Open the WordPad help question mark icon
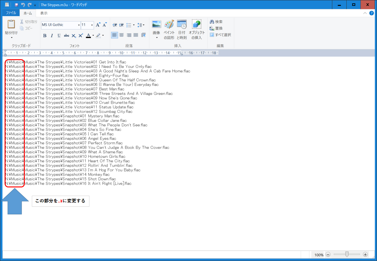This screenshot has height=261, width=377. (x=371, y=13)
